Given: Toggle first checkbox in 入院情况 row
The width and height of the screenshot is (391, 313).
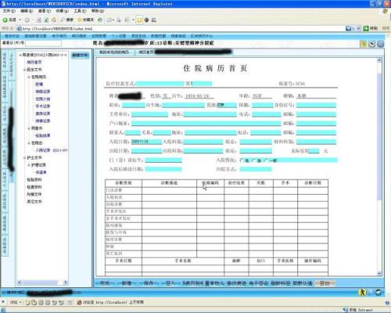Looking at the screenshot, I should [242, 160].
